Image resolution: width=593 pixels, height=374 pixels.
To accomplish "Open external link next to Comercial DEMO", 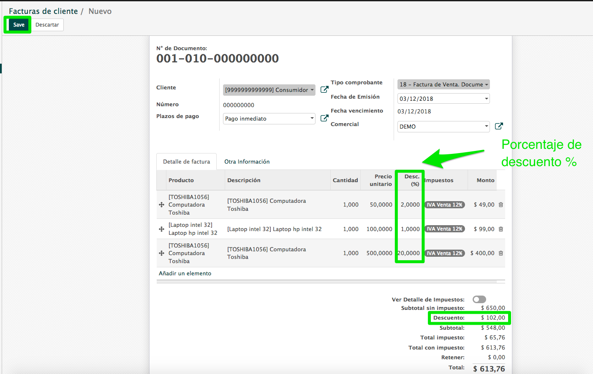I will (x=499, y=126).
